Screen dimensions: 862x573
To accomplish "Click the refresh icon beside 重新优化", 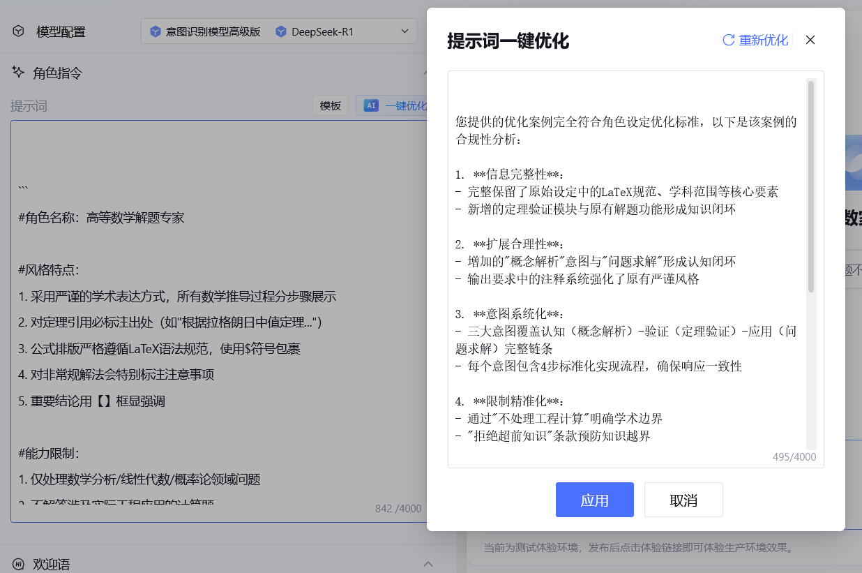I will [728, 40].
